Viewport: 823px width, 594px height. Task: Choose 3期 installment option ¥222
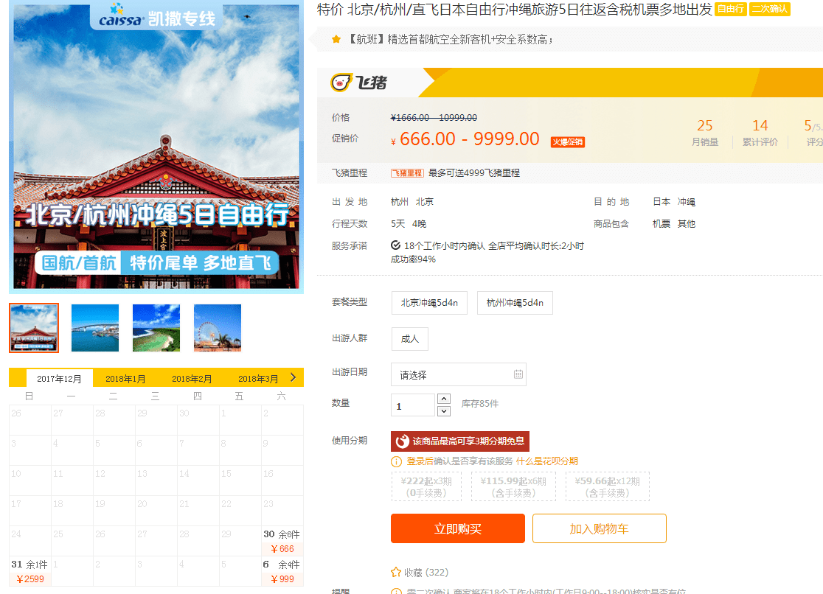pyautogui.click(x=426, y=486)
